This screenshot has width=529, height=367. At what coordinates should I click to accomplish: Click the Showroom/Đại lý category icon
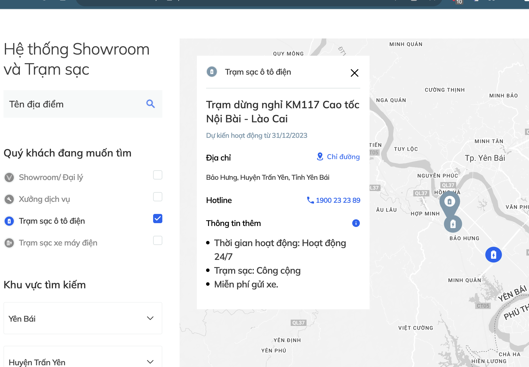coord(9,177)
